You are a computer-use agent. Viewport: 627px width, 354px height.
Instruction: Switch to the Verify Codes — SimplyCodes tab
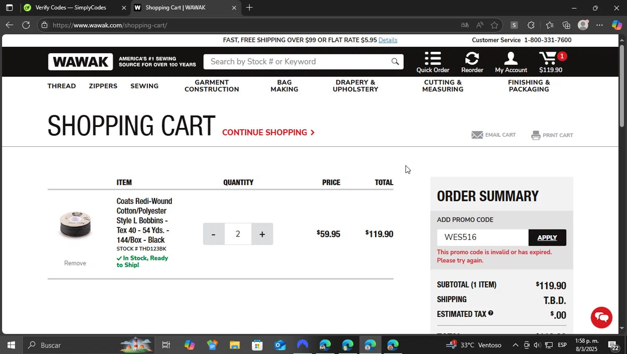click(x=74, y=8)
